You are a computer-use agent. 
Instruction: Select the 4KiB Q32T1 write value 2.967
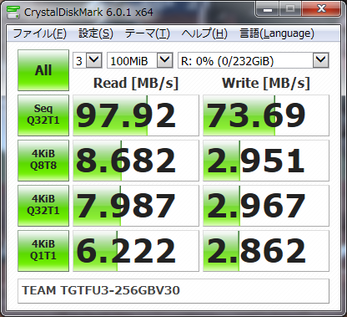pos(266,206)
